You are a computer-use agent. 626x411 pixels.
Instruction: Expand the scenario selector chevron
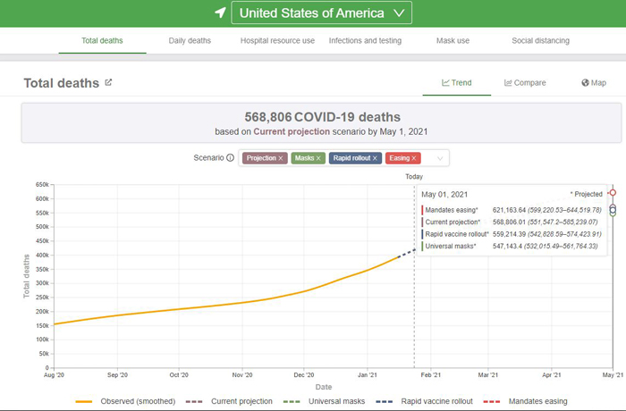(439, 158)
